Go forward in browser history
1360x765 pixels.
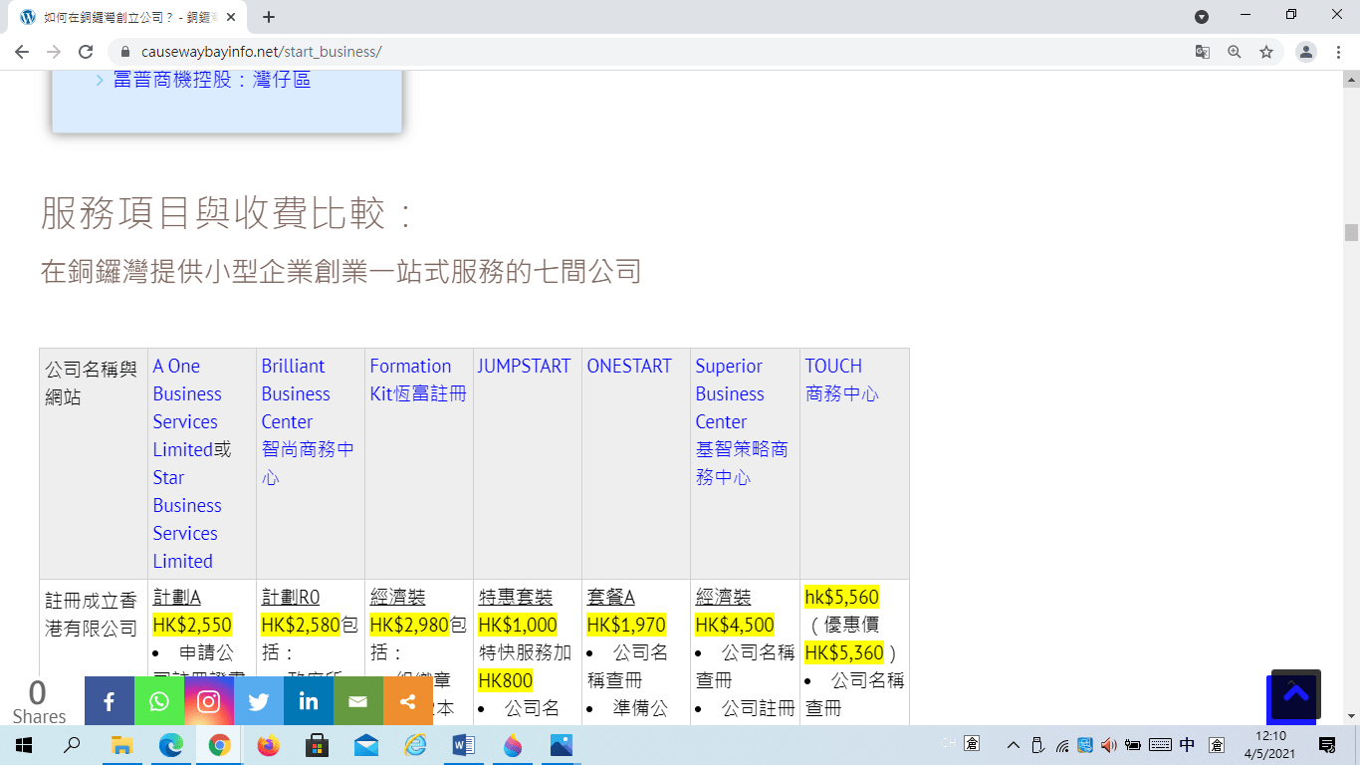coord(54,52)
